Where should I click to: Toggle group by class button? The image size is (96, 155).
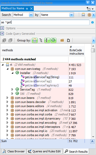pyautogui.click(x=53, y=40)
